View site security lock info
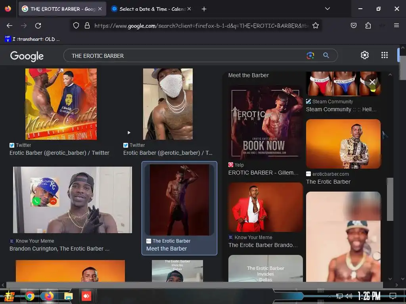 pos(87,26)
